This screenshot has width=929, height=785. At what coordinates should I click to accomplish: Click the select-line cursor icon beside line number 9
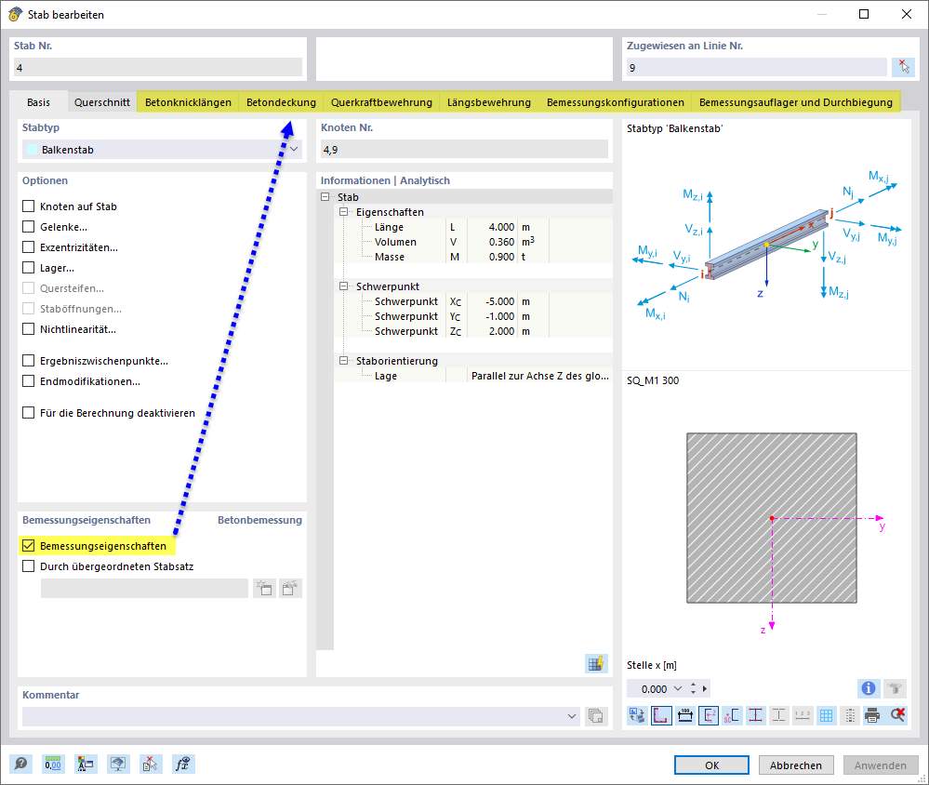click(x=903, y=67)
